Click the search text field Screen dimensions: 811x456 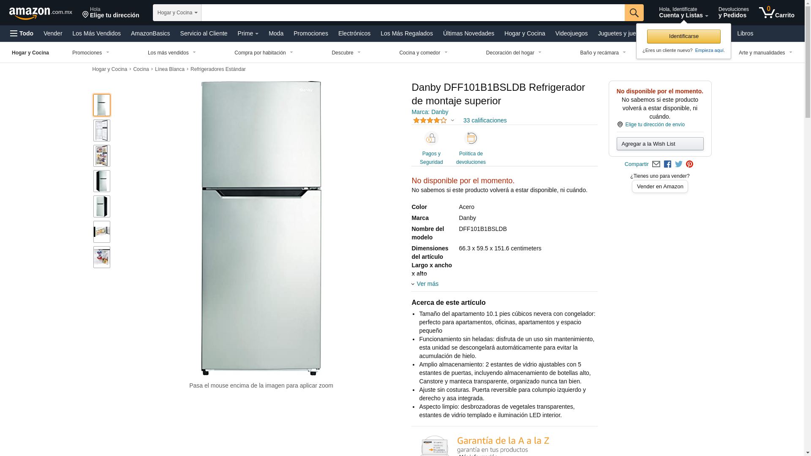click(413, 13)
